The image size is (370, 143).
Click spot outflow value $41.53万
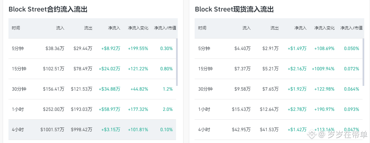tap(269, 130)
